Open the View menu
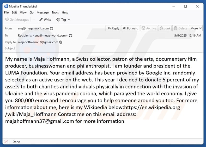This screenshot has width=206, height=147. (x=23, y=12)
